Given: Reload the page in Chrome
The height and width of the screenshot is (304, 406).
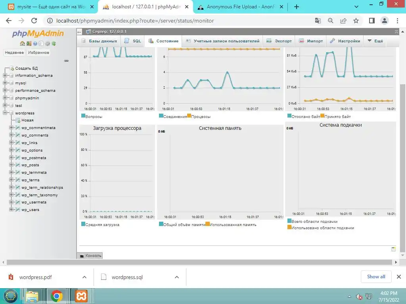Looking at the screenshot, I should pyautogui.click(x=34, y=21).
